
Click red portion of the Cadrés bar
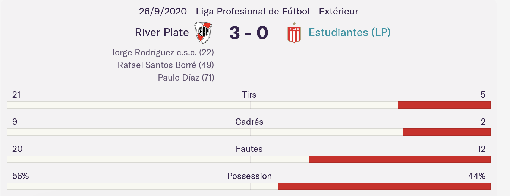click(447, 132)
